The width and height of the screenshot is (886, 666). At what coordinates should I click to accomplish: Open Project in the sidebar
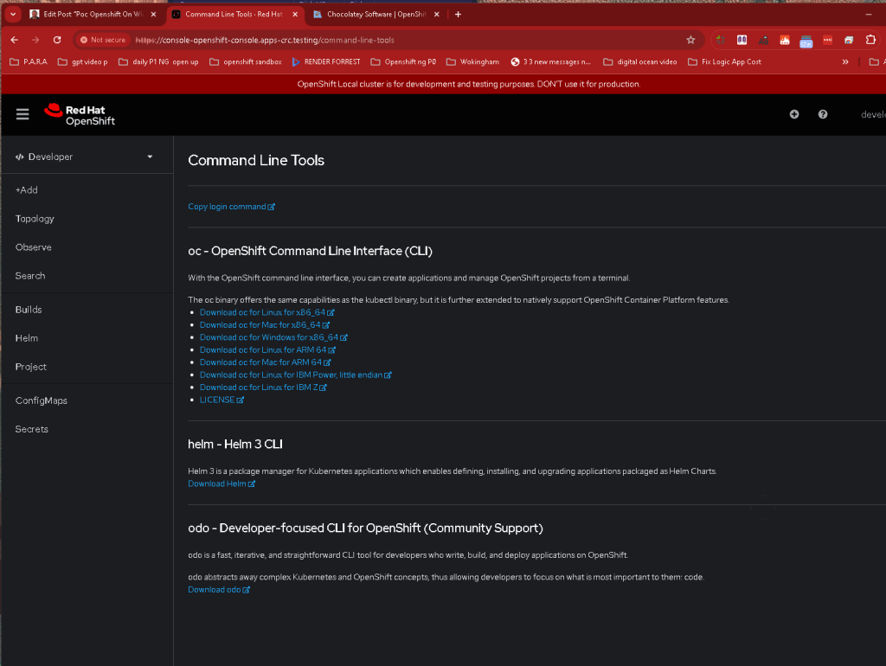pyautogui.click(x=30, y=367)
